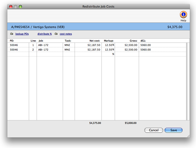This screenshot has width=196, height=148.
Task: Click the binoculars icon beside lookup POs
Action: tap(12, 34)
